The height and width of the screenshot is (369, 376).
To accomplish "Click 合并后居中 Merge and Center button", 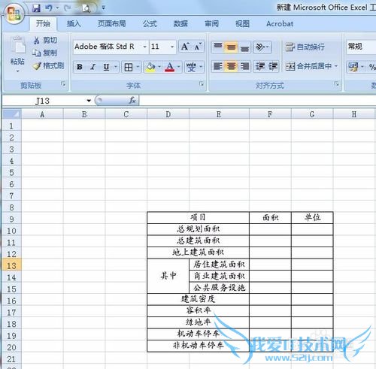I will (x=308, y=66).
